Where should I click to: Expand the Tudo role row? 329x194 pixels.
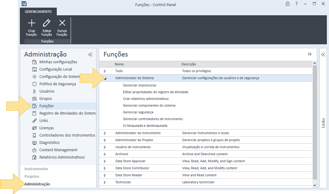point(105,71)
